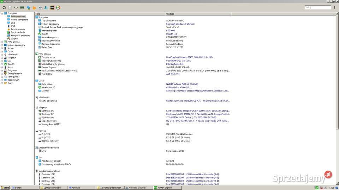Open the Windows Start button
The width and height of the screenshot is (339, 190).
(5, 188)
